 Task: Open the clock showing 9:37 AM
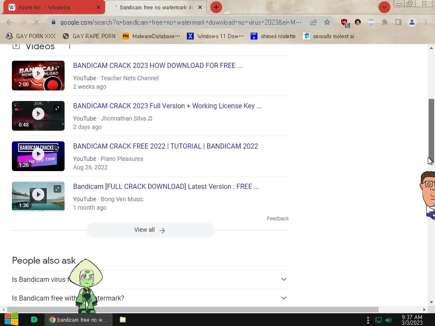(x=412, y=320)
